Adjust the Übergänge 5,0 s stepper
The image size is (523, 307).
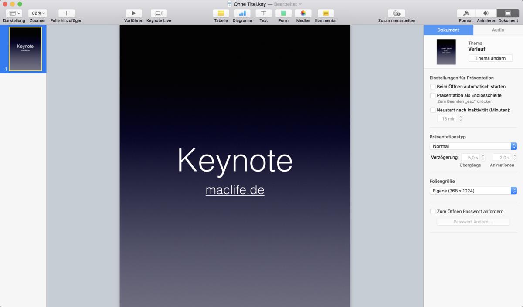[483, 158]
